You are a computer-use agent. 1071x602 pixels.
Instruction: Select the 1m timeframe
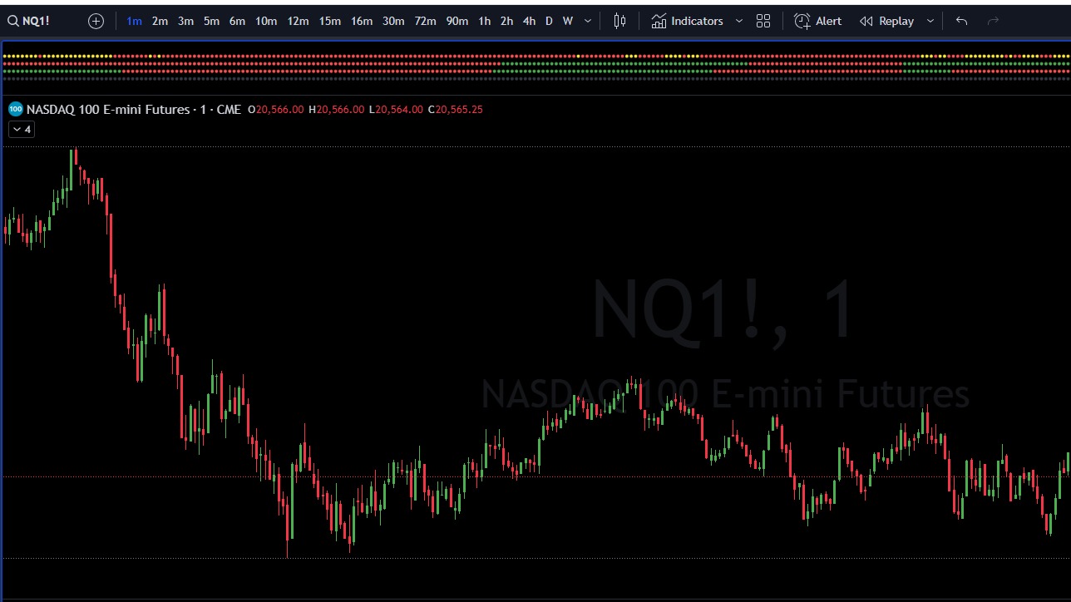tap(134, 21)
